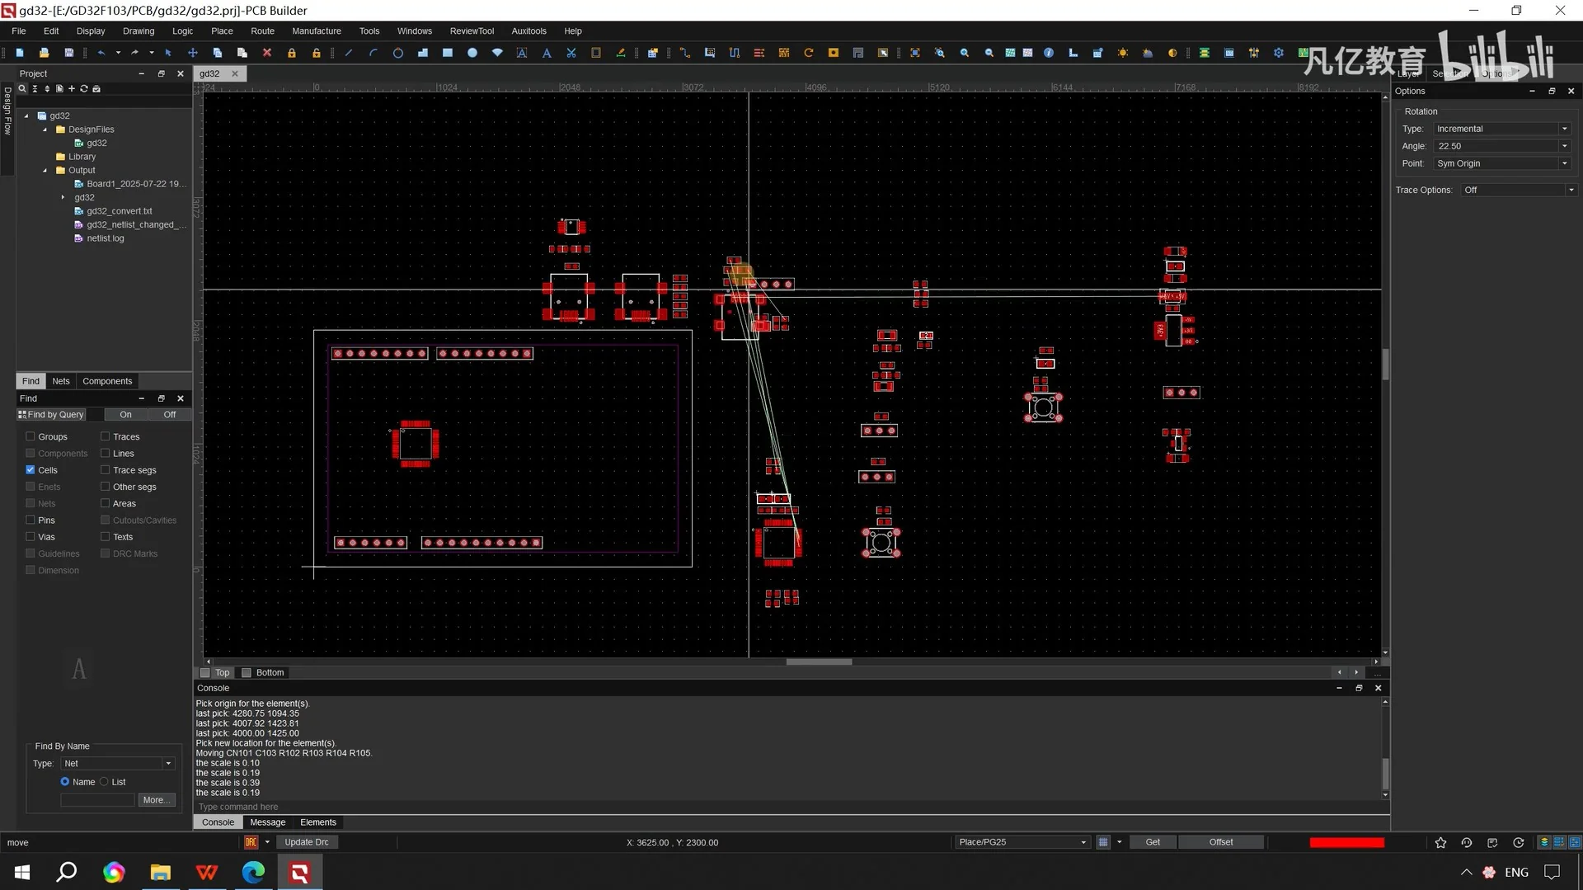Select the Circle drawing tool
The image size is (1583, 890).
coord(398,53)
